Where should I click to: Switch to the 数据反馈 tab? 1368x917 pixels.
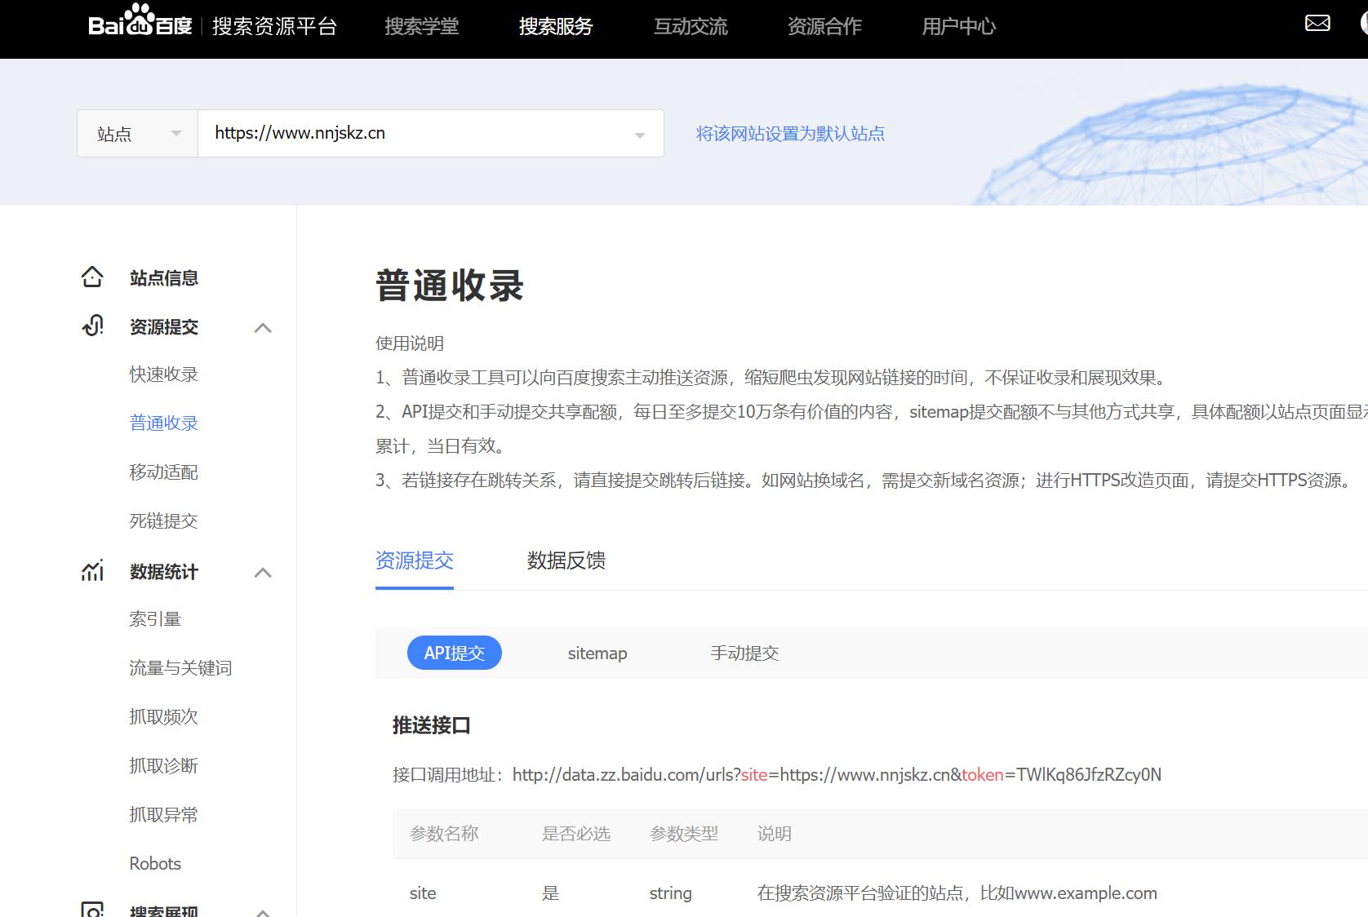[x=566, y=560]
